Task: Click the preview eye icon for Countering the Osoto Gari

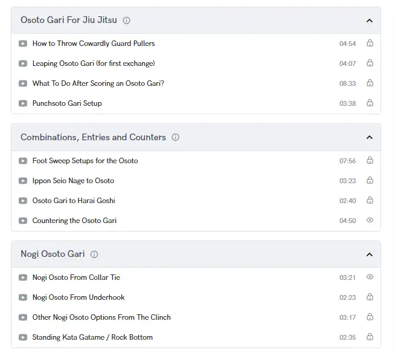Action: 370,221
